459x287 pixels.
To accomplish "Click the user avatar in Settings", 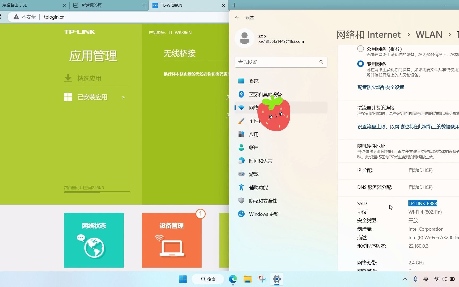I will click(244, 38).
